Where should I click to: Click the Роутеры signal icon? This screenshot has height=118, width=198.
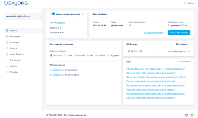tap(108, 55)
